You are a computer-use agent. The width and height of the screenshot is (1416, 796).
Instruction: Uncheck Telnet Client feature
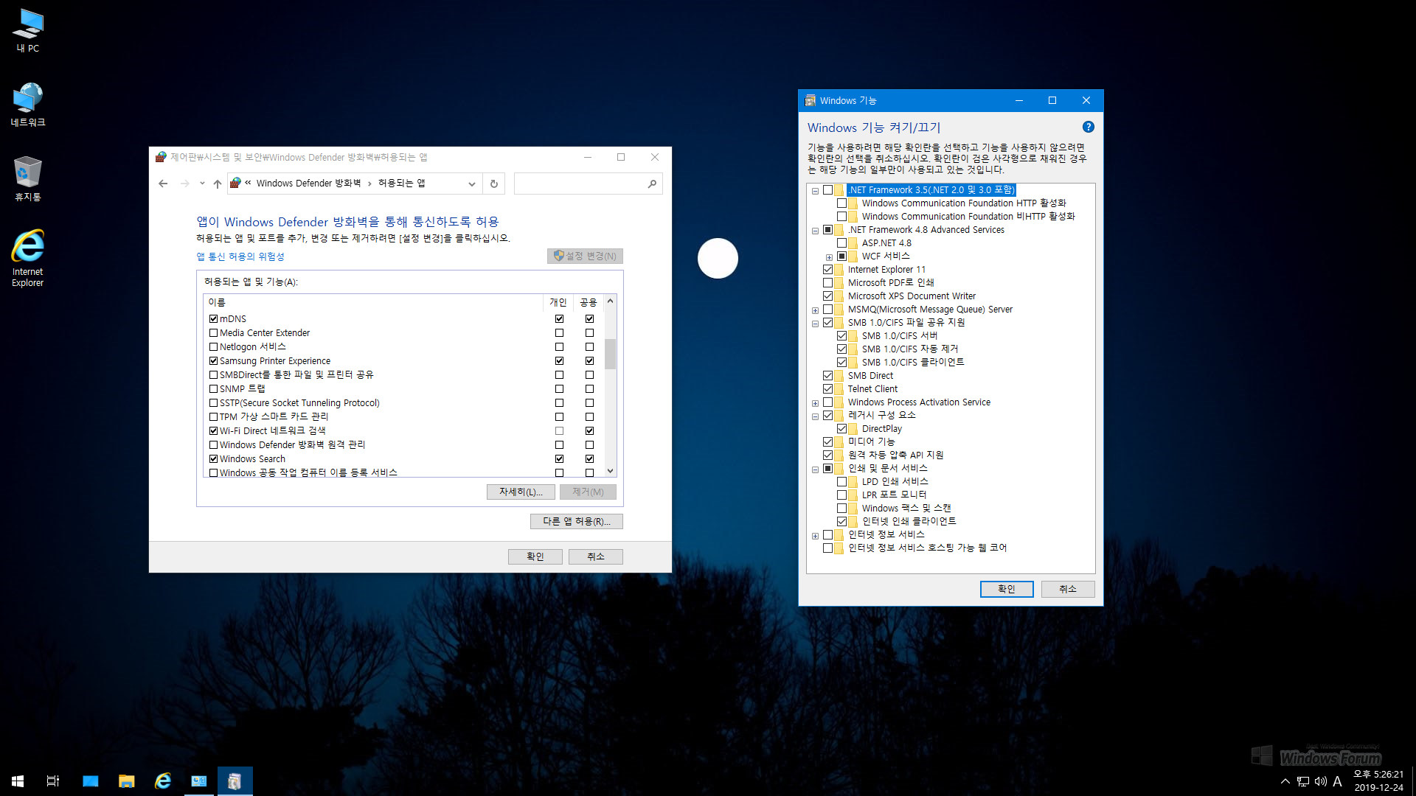pos(827,389)
